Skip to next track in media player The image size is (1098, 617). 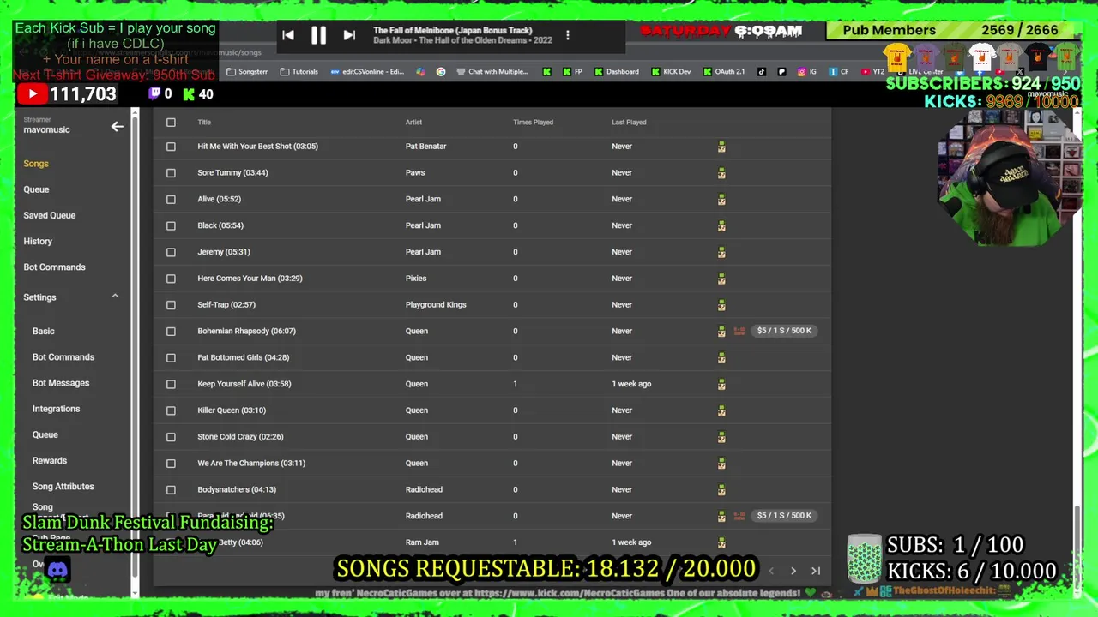tap(349, 35)
